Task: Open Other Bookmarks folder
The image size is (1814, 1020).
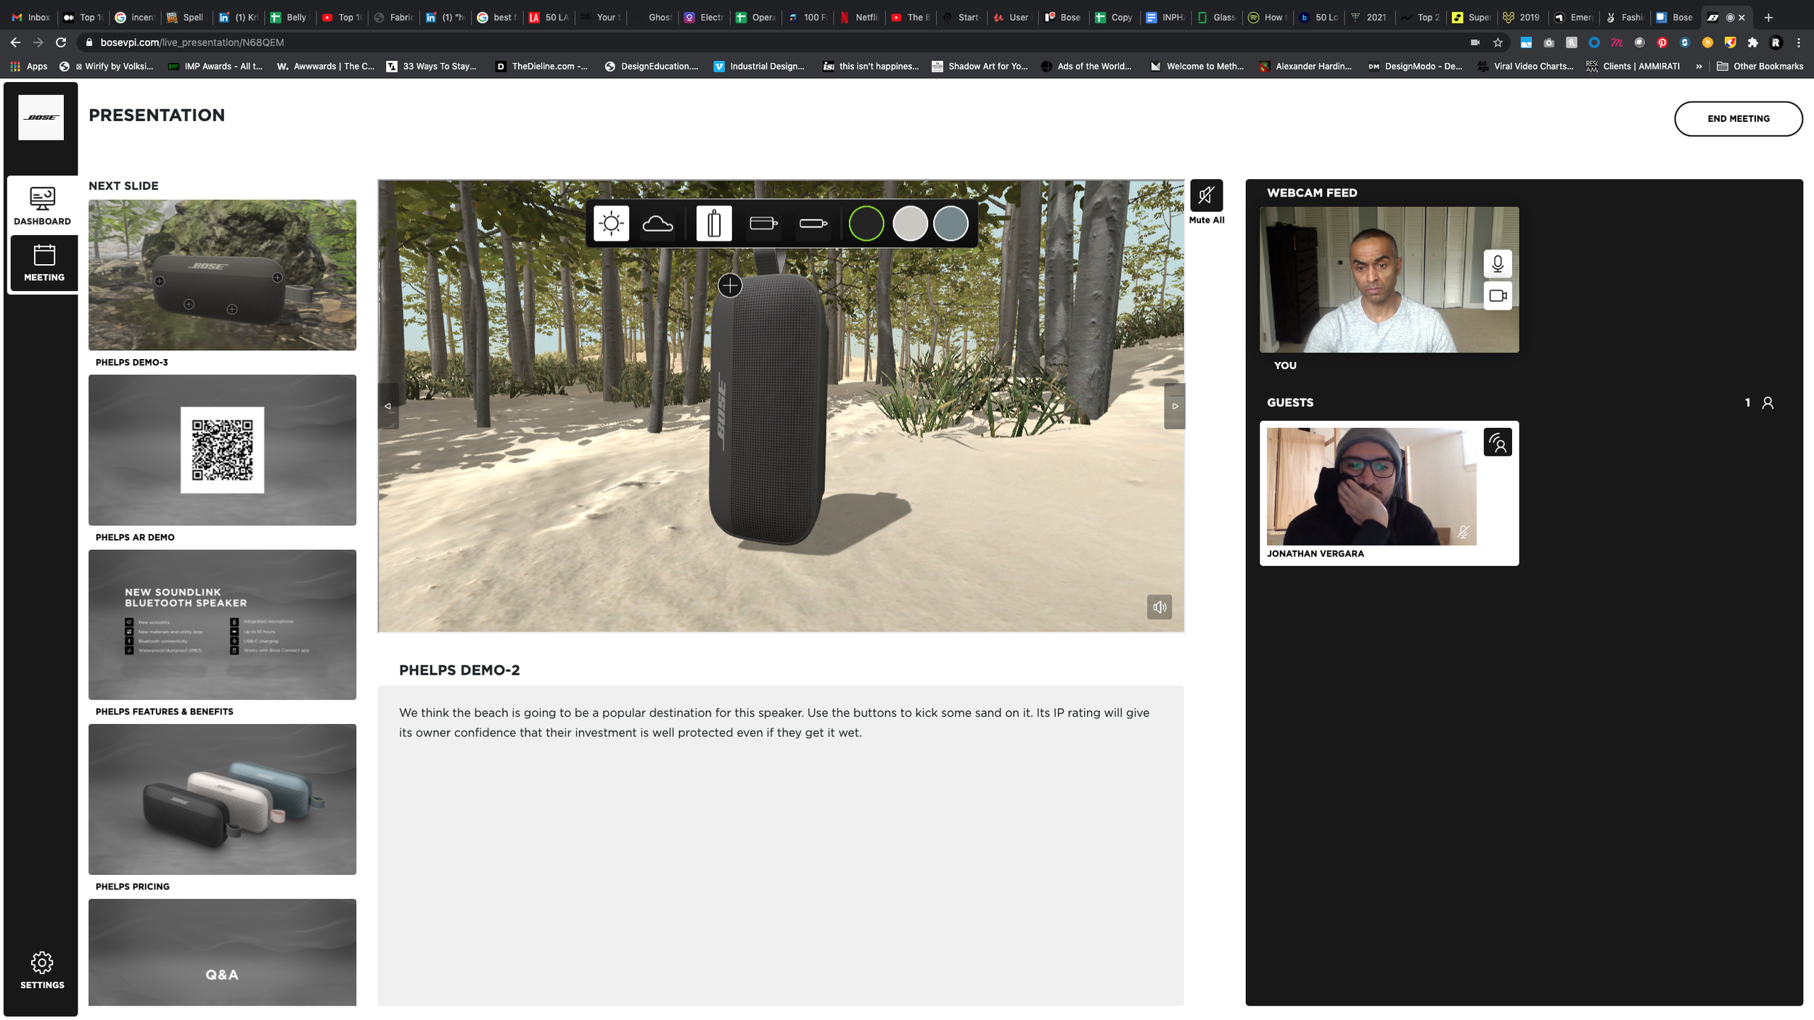Action: pos(1760,66)
